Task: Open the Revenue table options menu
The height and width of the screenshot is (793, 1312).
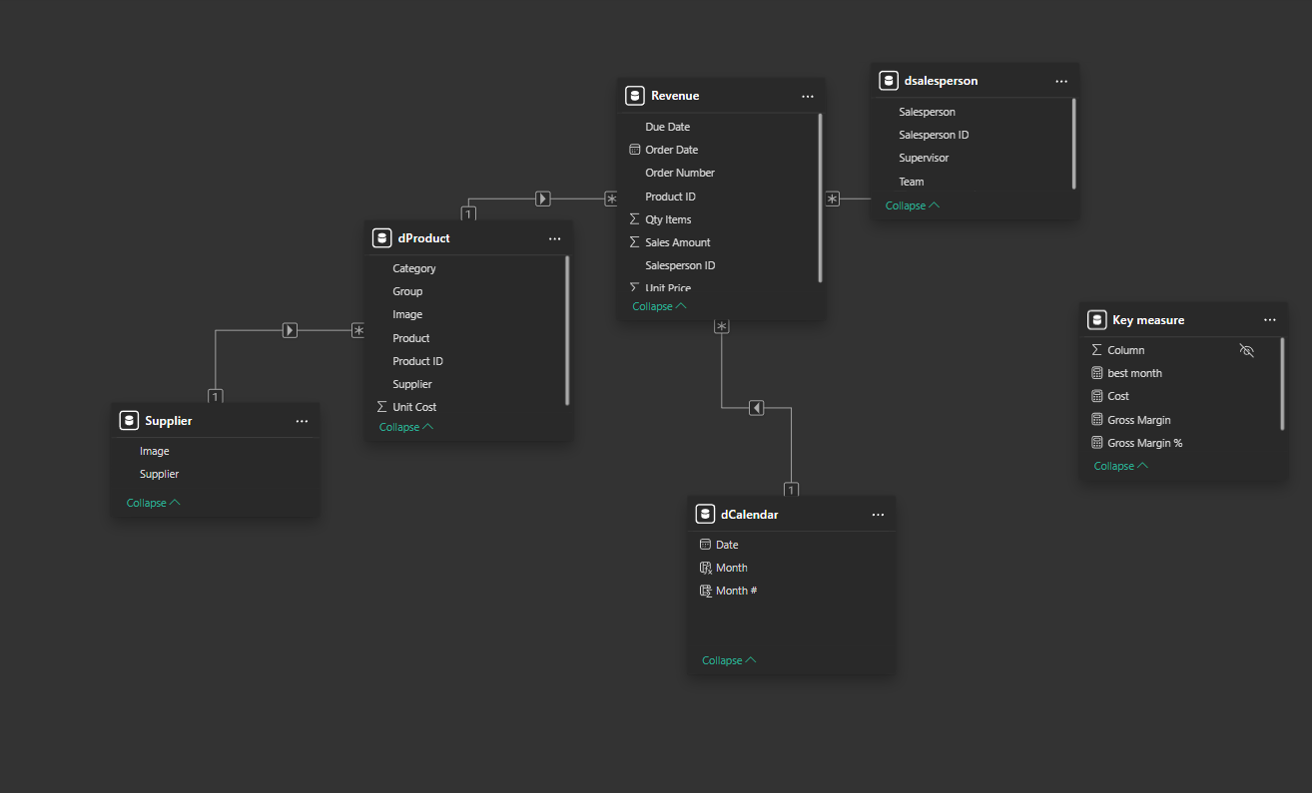Action: click(x=807, y=96)
